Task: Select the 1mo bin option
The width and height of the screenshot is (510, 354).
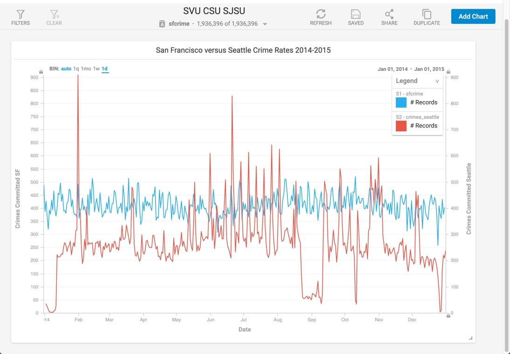Action: coord(86,68)
